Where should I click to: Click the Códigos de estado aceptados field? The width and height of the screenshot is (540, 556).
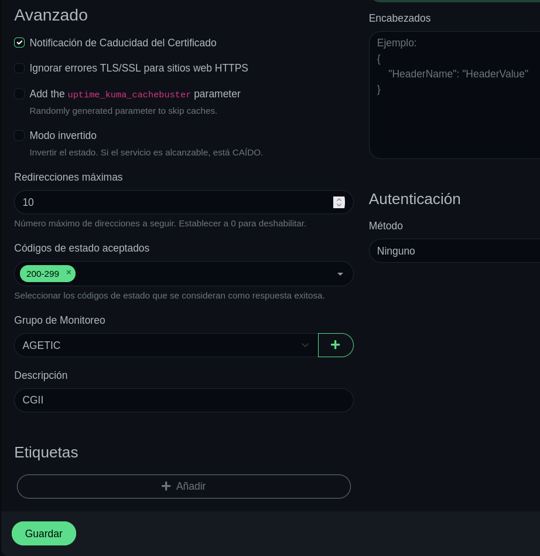pos(205,274)
